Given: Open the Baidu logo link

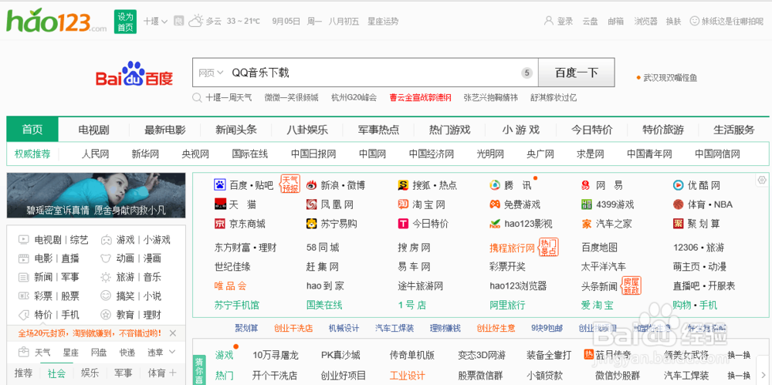Looking at the screenshot, I should (134, 74).
